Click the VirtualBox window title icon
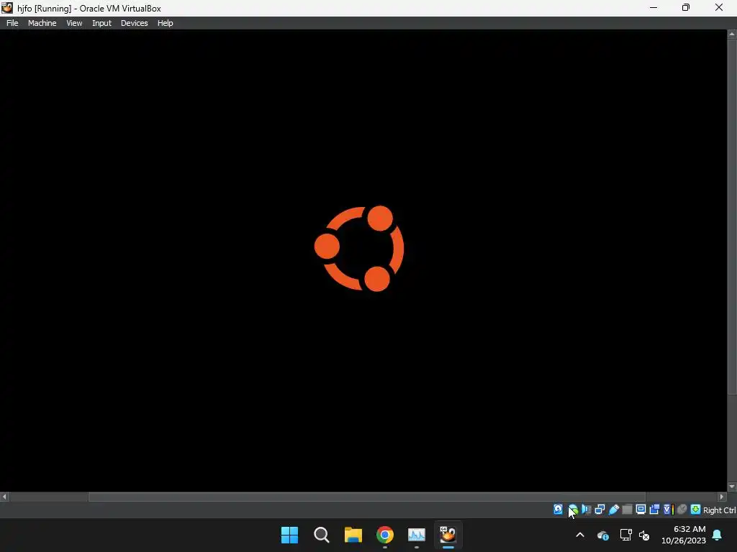Image resolution: width=737 pixels, height=552 pixels. pyautogui.click(x=7, y=8)
